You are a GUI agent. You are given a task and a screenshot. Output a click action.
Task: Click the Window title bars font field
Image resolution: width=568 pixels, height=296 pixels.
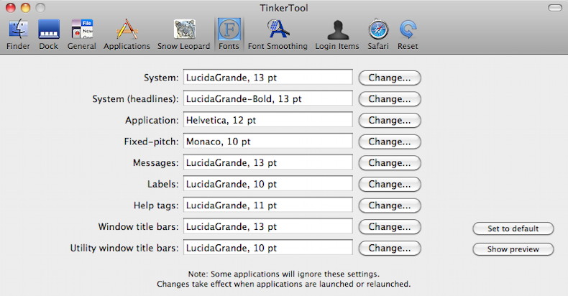pyautogui.click(x=267, y=227)
